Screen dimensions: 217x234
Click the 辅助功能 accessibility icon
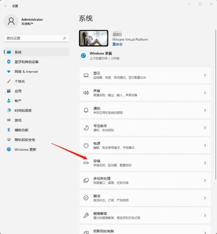[9, 130]
